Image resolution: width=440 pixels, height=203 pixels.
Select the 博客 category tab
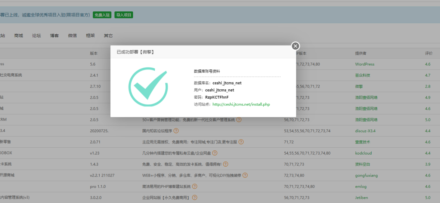pos(54,36)
